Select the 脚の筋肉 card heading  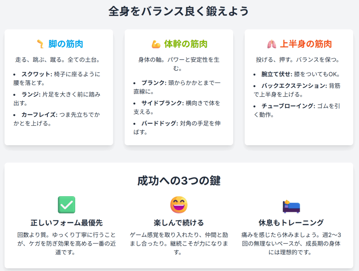click(66, 44)
